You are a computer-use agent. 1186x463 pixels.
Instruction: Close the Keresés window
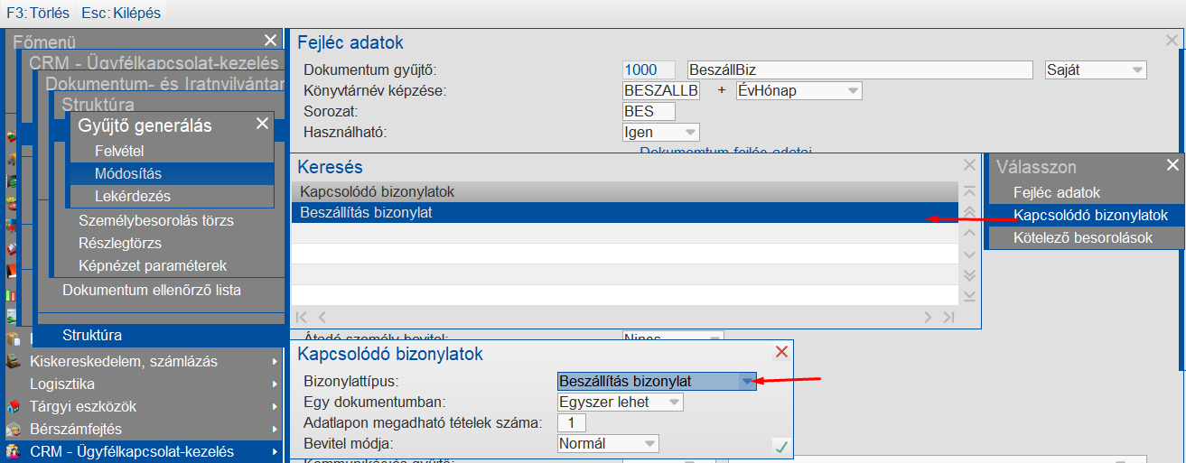point(970,165)
